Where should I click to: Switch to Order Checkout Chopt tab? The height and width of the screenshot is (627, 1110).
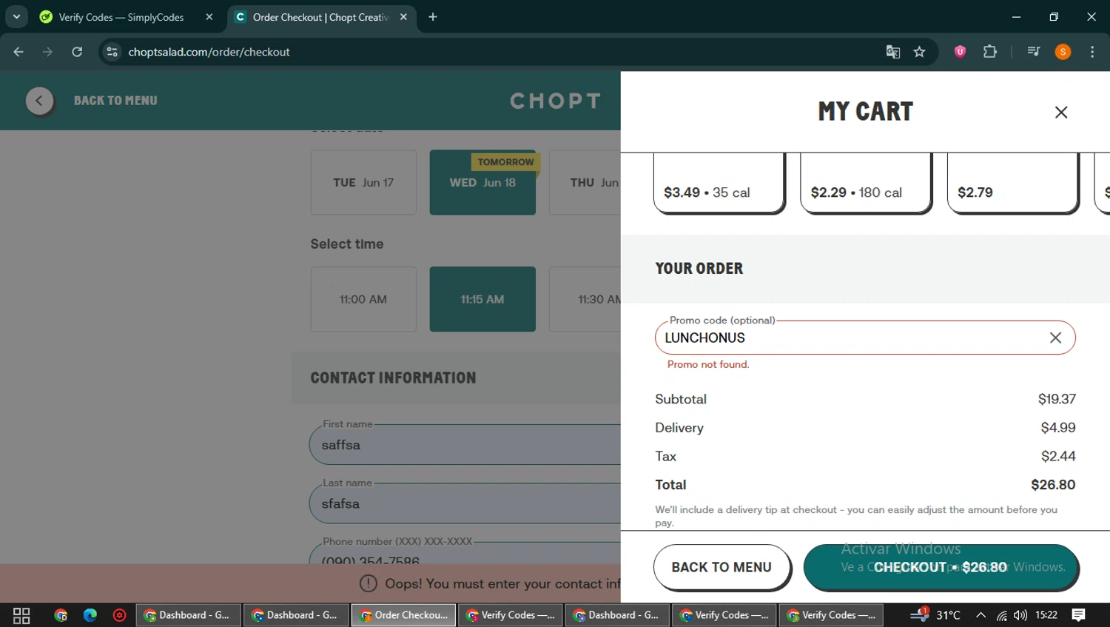(320, 17)
